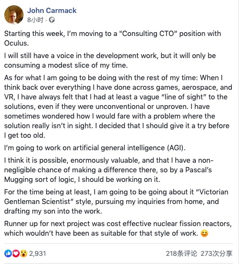
Task: Click the "I will still have a voice" paragraph
Action: coord(110,60)
